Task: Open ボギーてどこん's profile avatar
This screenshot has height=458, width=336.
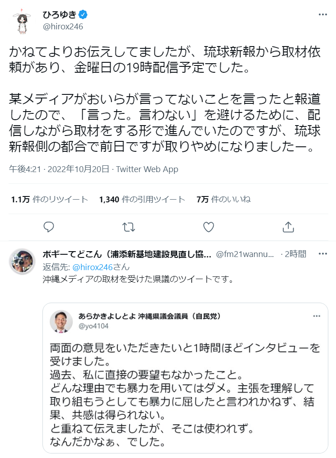Action: [x=22, y=261]
